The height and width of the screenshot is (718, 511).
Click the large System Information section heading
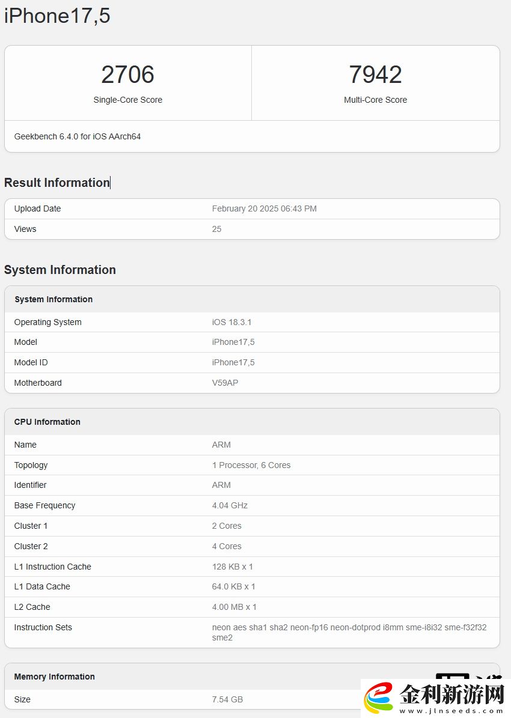(60, 270)
